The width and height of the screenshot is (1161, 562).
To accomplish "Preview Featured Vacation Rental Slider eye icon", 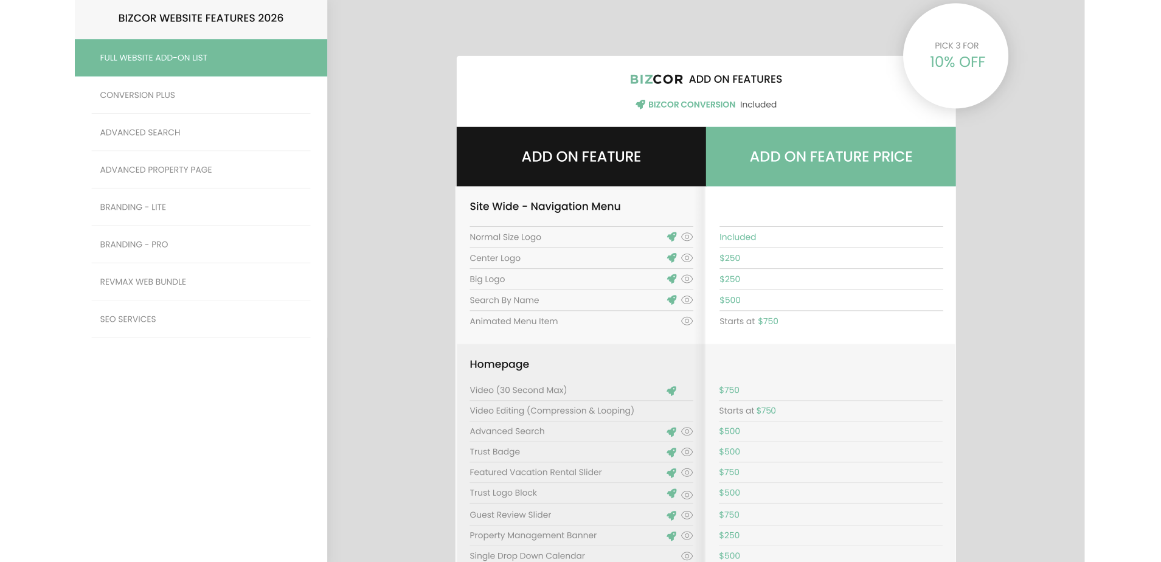I will [x=687, y=473].
